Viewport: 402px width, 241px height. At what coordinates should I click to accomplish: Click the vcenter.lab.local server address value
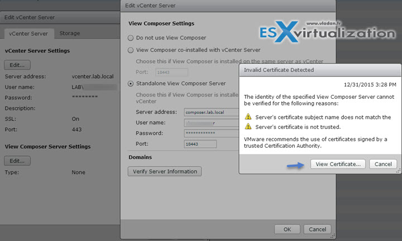click(x=93, y=76)
